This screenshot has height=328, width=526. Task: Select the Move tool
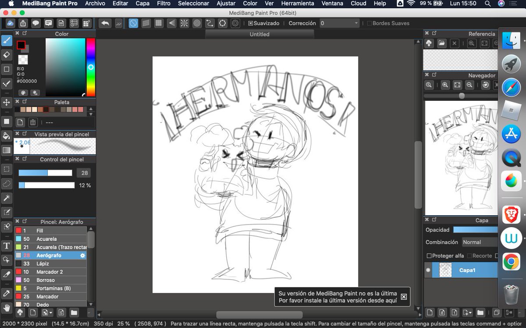coord(7,103)
